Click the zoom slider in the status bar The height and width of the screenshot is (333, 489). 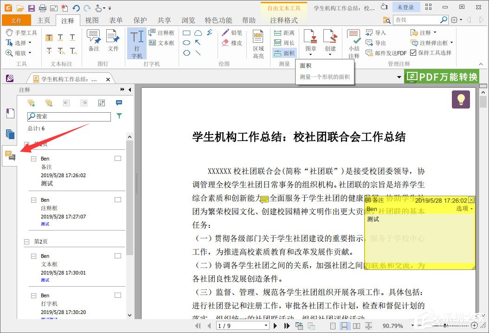(445, 325)
